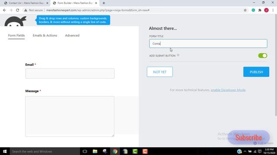Click the page vertical scrollbar
The width and height of the screenshot is (277, 155).
[x=276, y=65]
